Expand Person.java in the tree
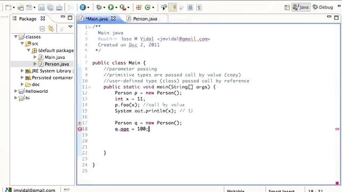The height and width of the screenshot is (192, 342). pyautogui.click(x=35, y=64)
